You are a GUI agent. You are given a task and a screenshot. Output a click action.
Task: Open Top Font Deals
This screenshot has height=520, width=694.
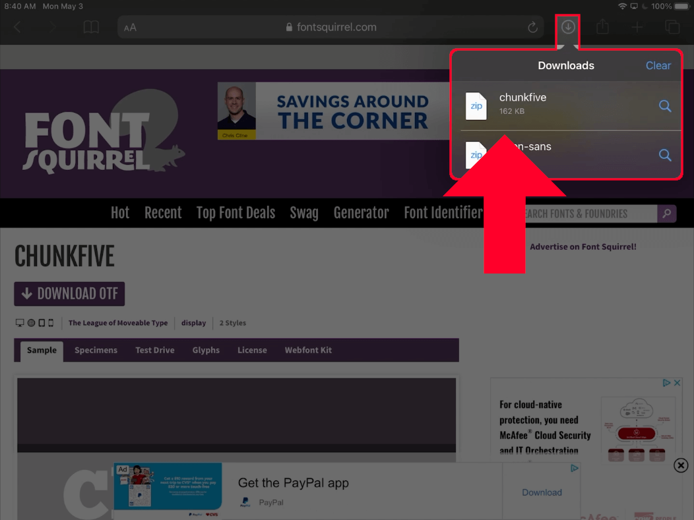[236, 213]
